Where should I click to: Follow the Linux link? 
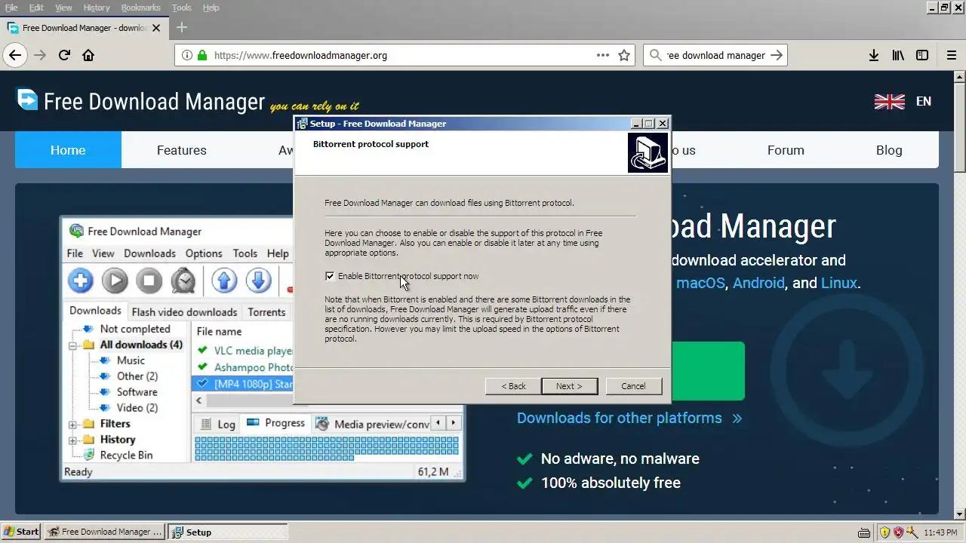pos(839,284)
